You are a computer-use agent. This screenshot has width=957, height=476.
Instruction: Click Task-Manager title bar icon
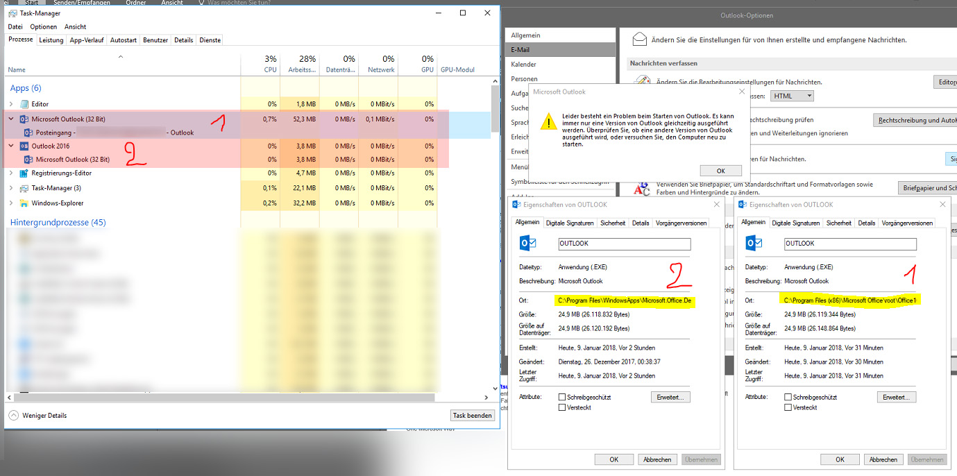pyautogui.click(x=13, y=12)
